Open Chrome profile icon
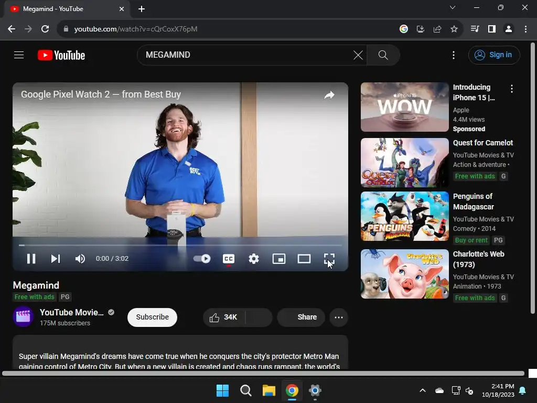This screenshot has width=537, height=403. (509, 29)
